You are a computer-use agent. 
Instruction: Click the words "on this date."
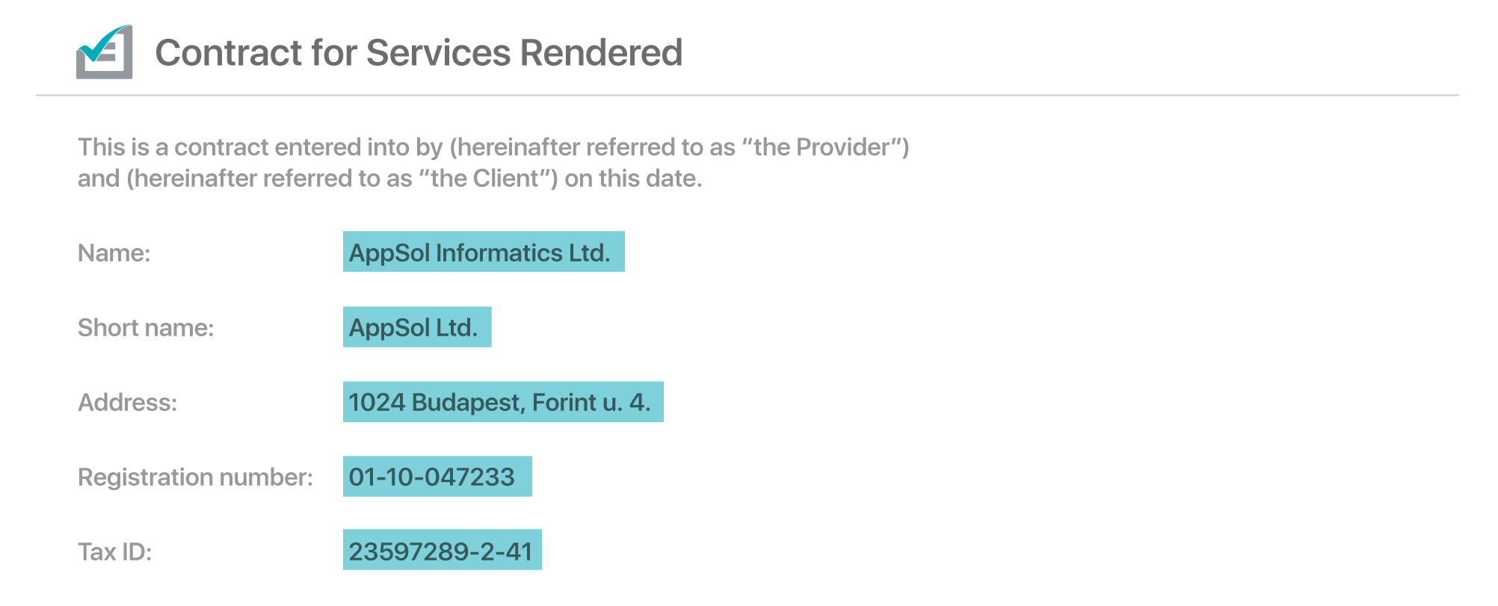pyautogui.click(x=633, y=179)
